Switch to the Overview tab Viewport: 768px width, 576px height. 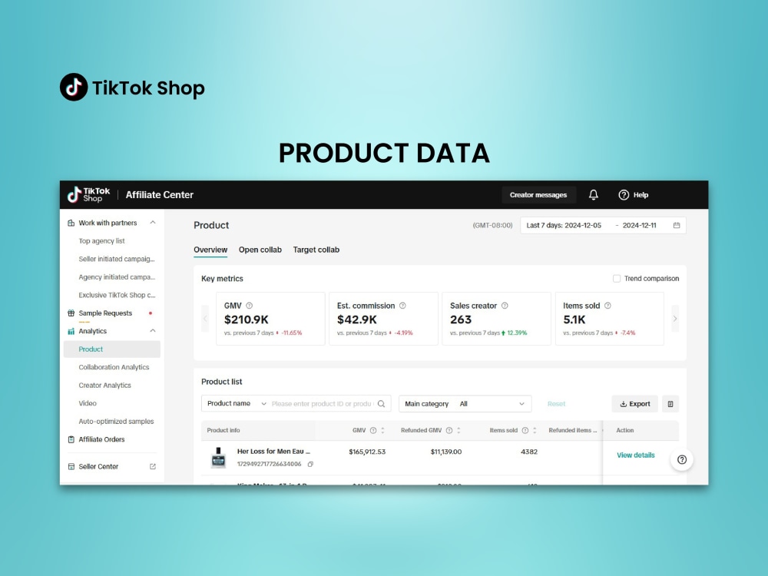point(210,250)
